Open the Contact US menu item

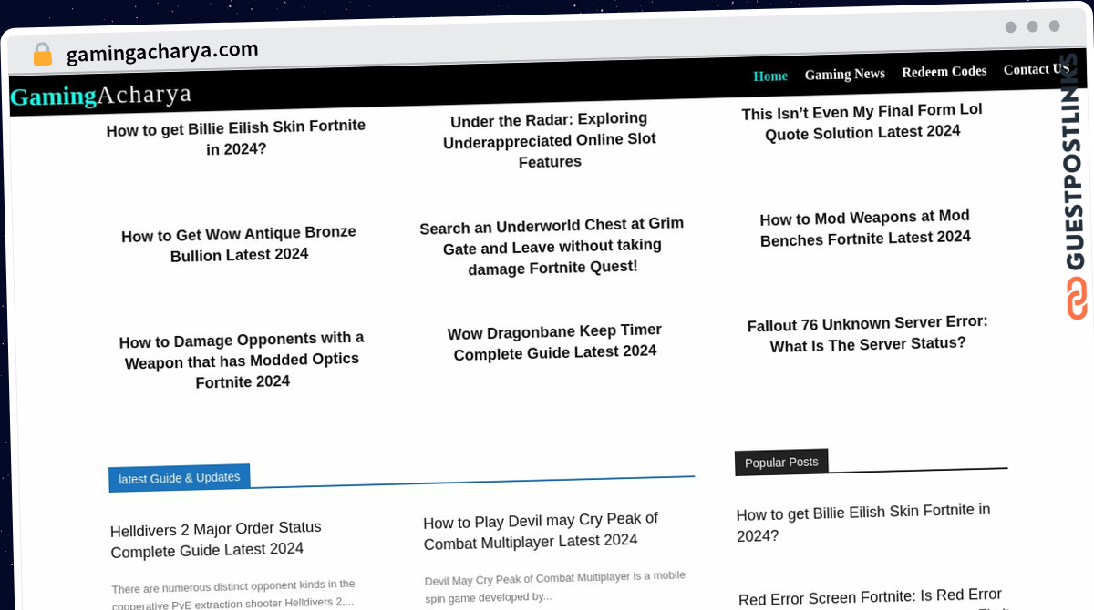1036,69
